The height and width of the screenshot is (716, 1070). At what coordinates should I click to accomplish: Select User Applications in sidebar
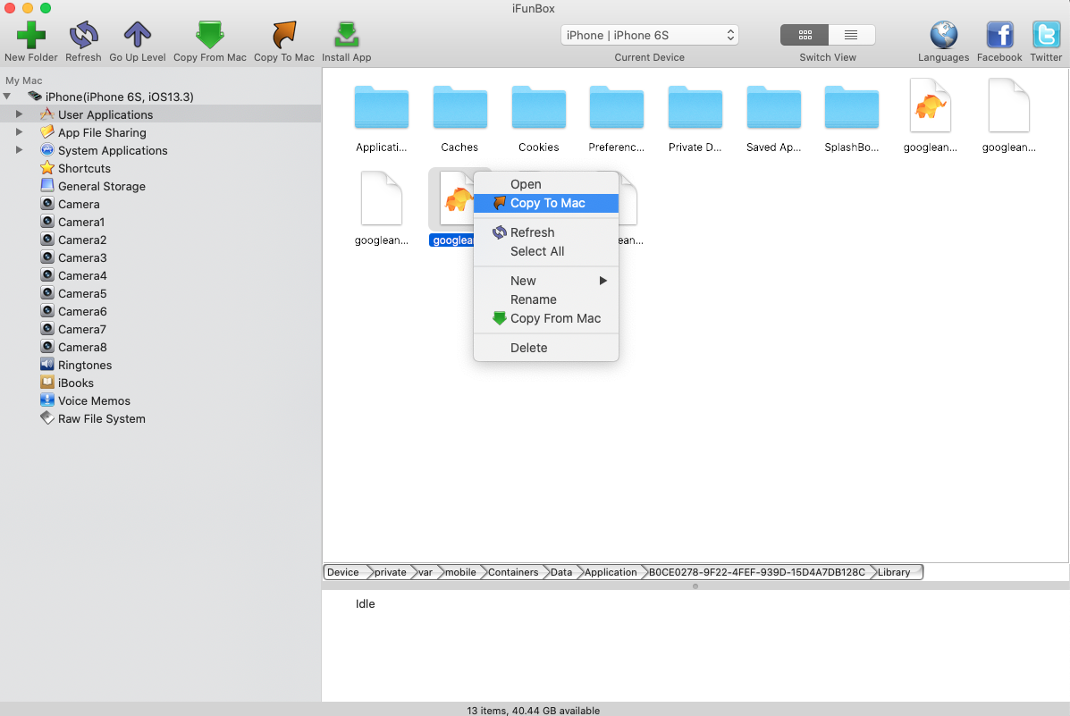(x=160, y=114)
